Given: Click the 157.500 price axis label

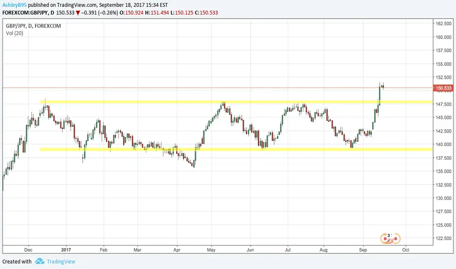Looking at the screenshot, I should (443, 50).
